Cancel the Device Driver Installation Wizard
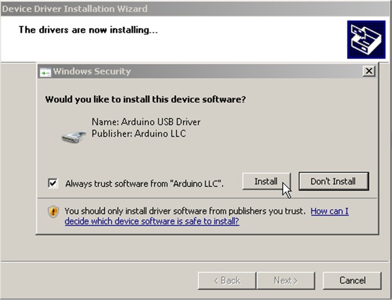Viewport: 392px width, 300px height. coord(352,280)
